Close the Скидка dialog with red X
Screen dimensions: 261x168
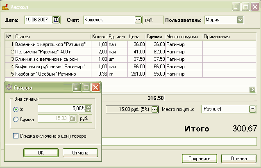(x=95, y=87)
